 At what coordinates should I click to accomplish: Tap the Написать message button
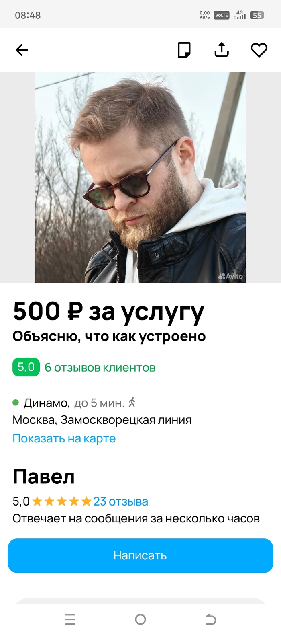[140, 555]
